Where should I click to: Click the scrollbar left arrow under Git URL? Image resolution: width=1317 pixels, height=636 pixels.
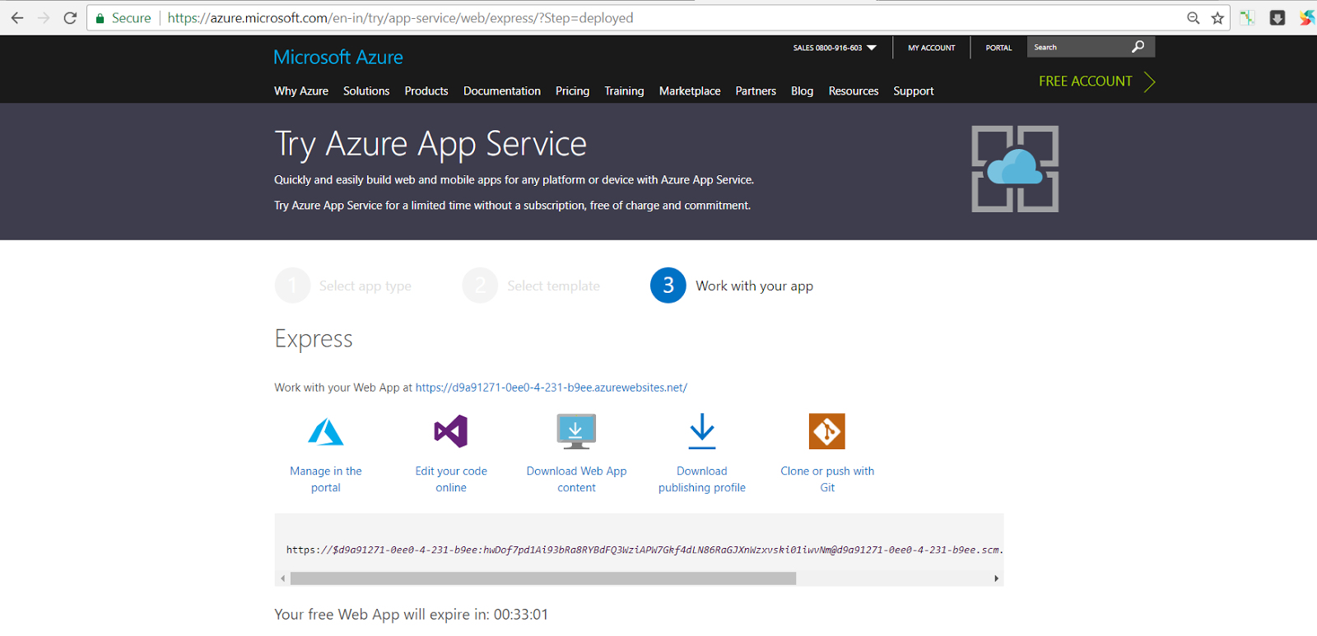point(282,578)
